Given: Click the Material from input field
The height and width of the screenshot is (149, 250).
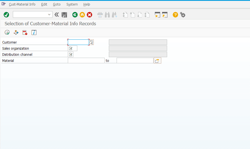Looking at the screenshot, I should point(86,60).
